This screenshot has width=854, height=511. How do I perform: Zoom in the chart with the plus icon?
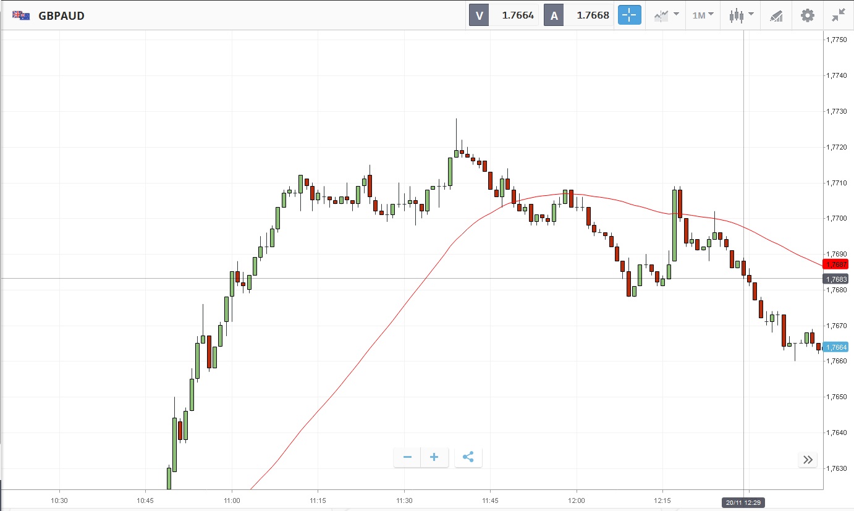[434, 457]
